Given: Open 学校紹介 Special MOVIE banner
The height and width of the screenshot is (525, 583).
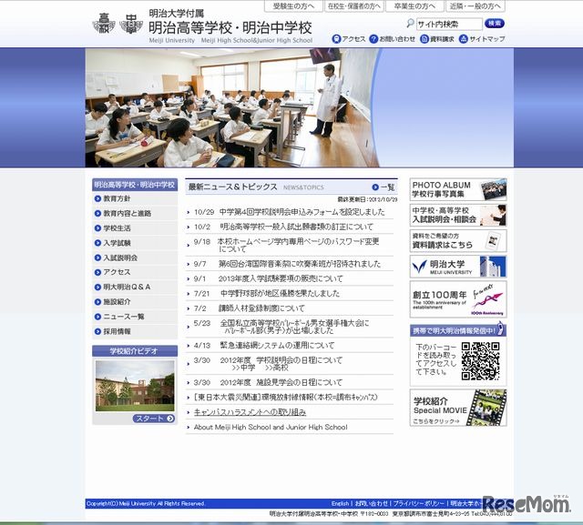Looking at the screenshot, I should pyautogui.click(x=458, y=408).
